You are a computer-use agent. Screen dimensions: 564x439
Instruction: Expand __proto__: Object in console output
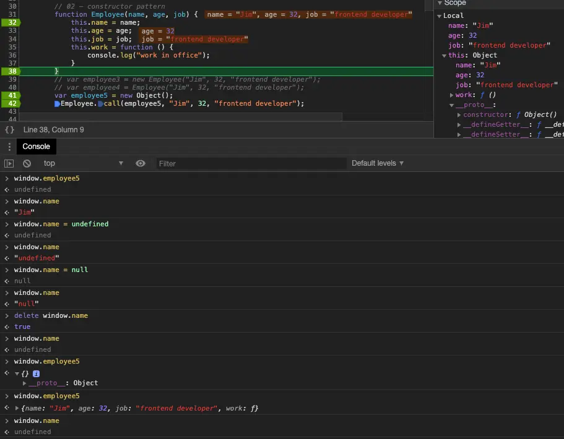pyautogui.click(x=25, y=383)
